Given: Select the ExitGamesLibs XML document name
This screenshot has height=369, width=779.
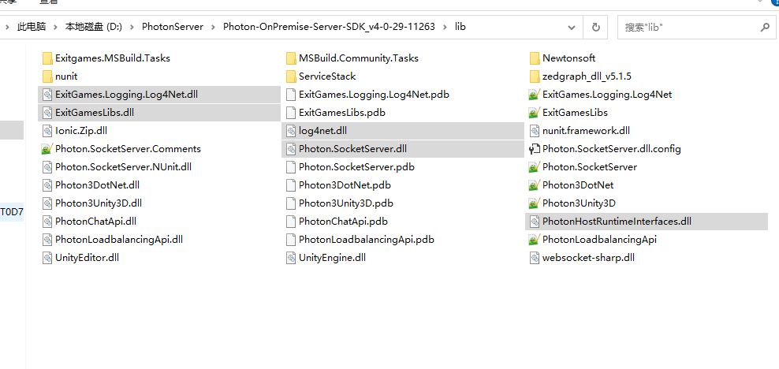Looking at the screenshot, I should point(575,113).
